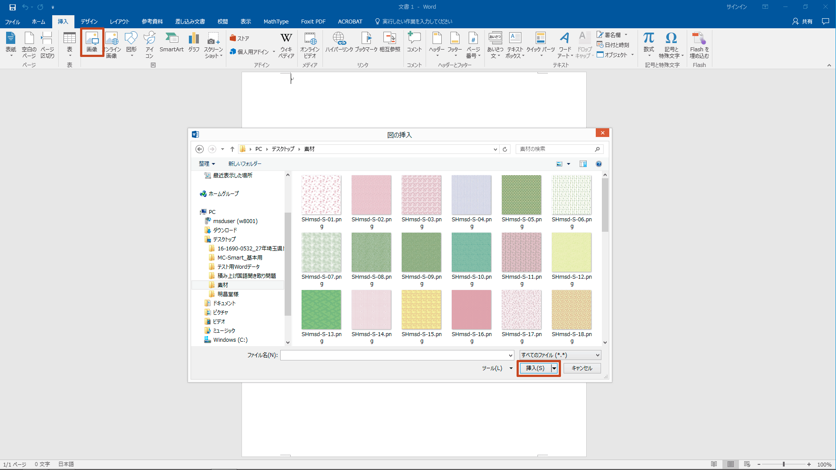This screenshot has height=470, width=836.
Task: Expand the Insert button dropdown arrow
Action: point(554,368)
